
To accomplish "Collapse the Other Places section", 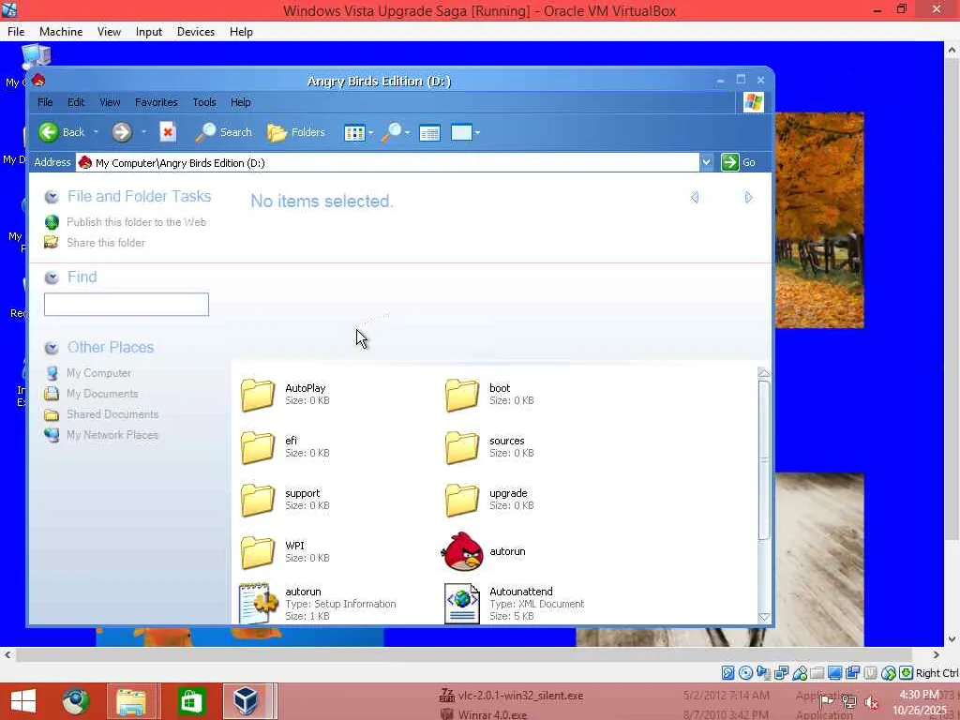I will click(x=52, y=348).
